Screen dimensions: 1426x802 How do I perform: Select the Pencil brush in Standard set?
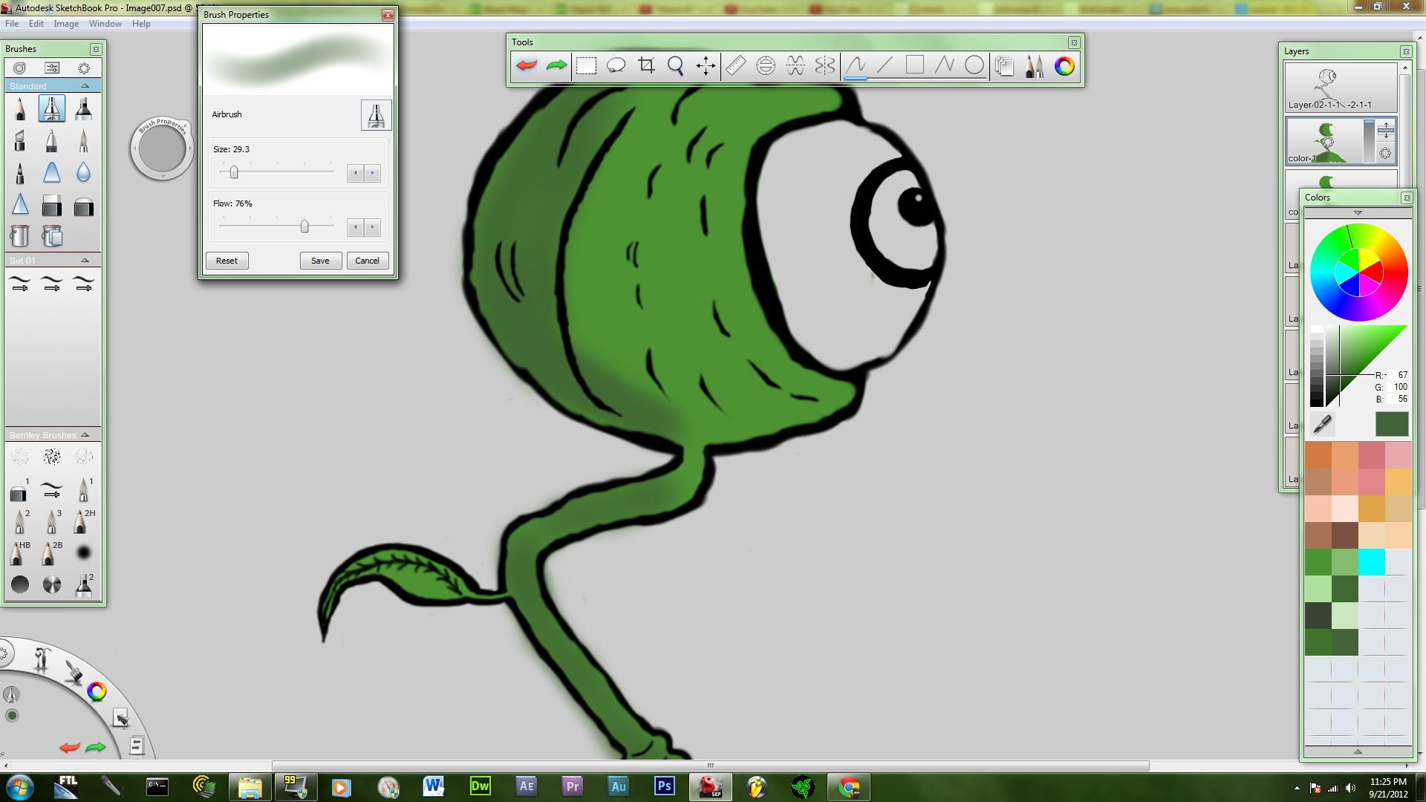(x=20, y=109)
